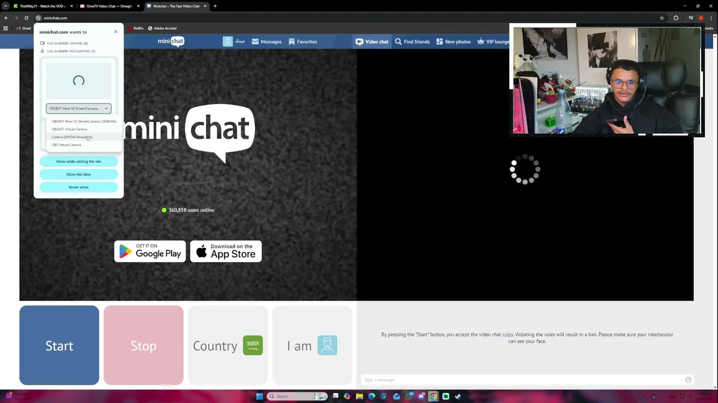Open Netflix bookmark
The image size is (718, 403).
click(x=136, y=28)
